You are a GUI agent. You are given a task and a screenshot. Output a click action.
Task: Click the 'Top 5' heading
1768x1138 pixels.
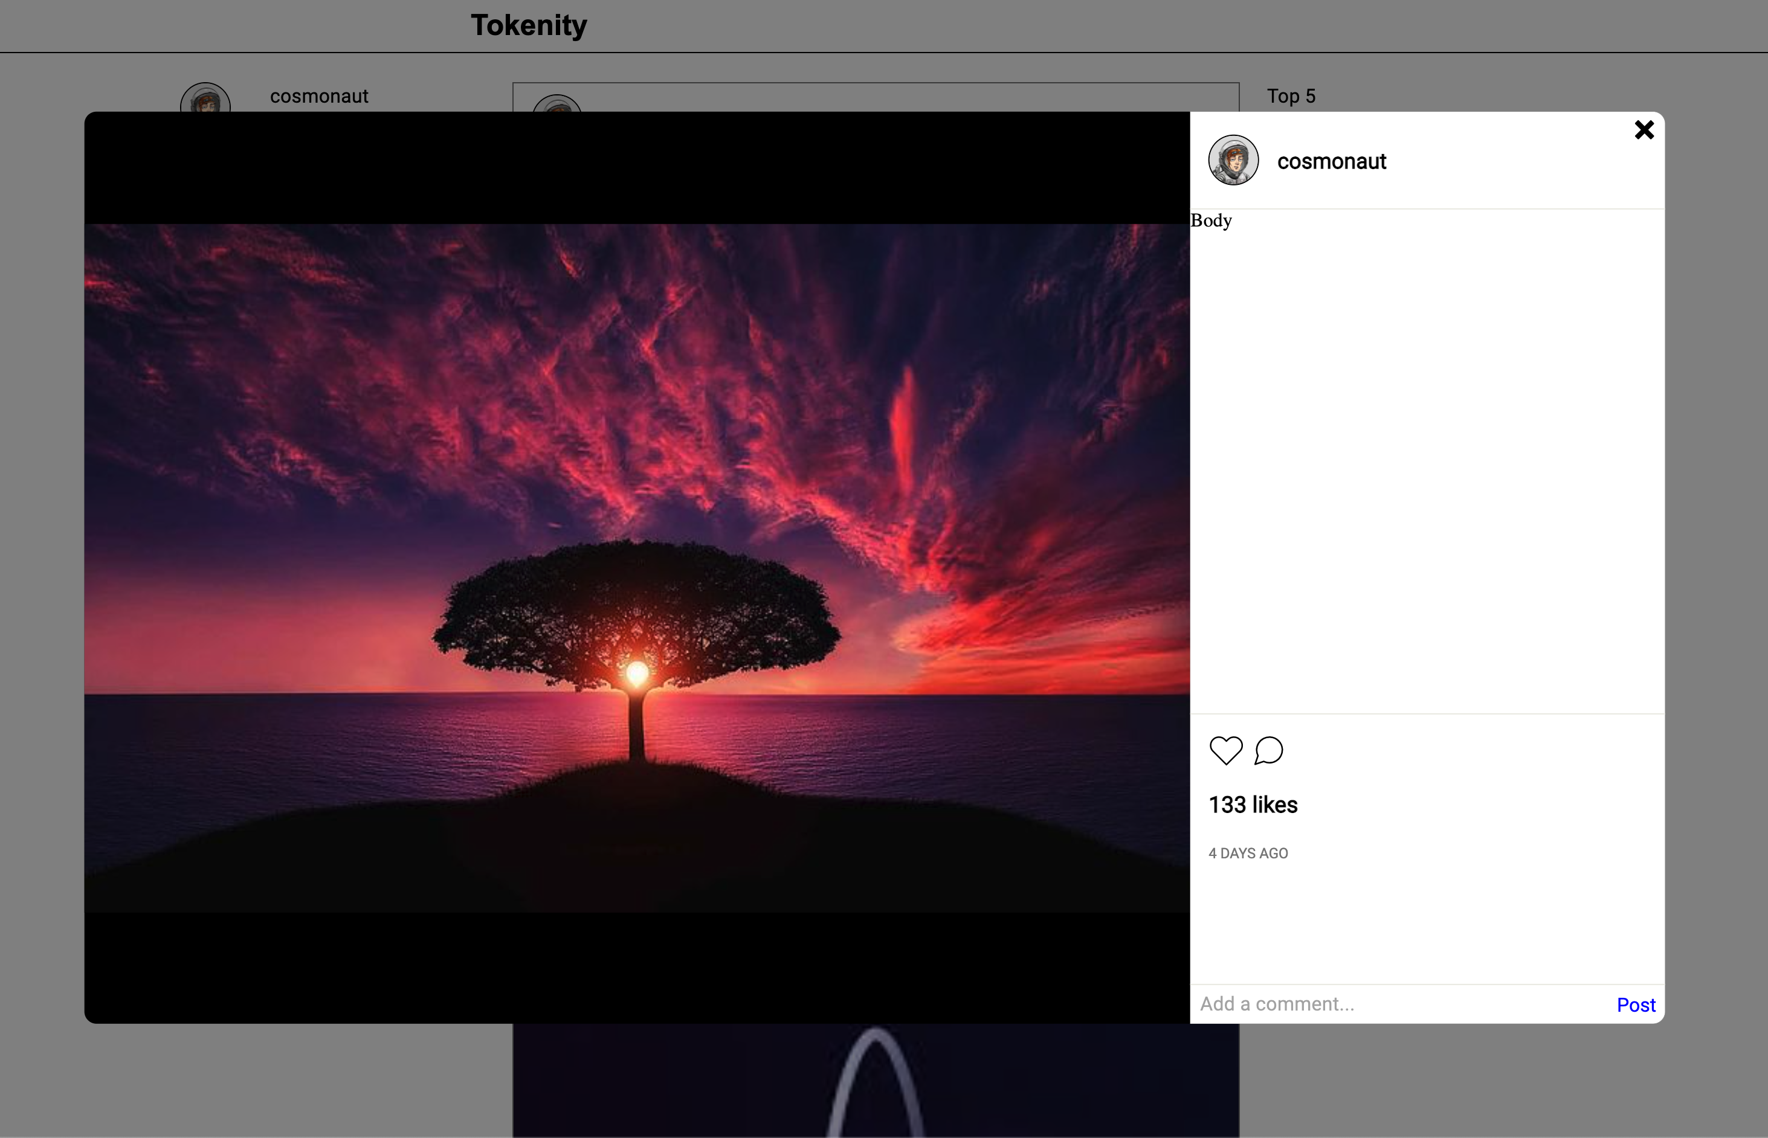click(x=1291, y=96)
